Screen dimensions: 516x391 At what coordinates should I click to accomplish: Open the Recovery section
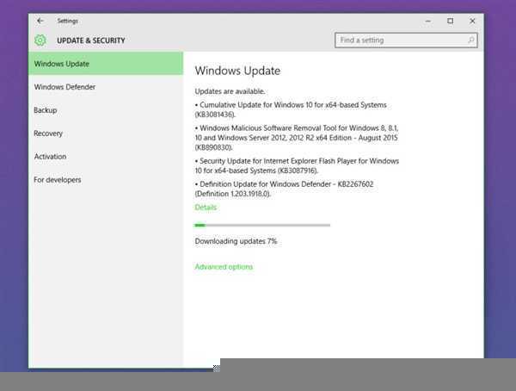click(106, 133)
